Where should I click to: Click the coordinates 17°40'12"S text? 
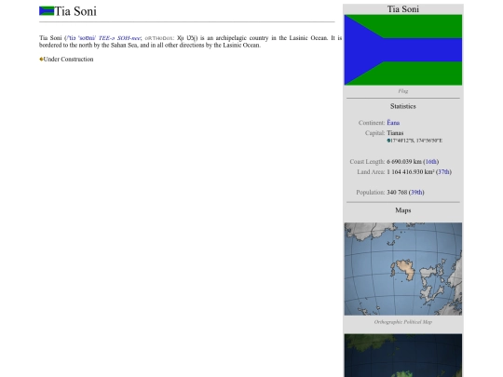(x=402, y=141)
